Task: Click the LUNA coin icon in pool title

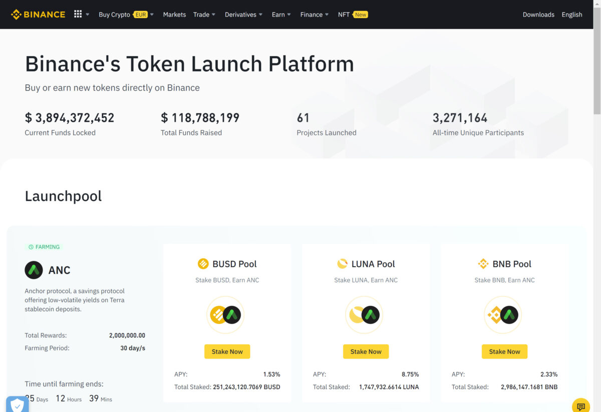Action: click(x=342, y=263)
